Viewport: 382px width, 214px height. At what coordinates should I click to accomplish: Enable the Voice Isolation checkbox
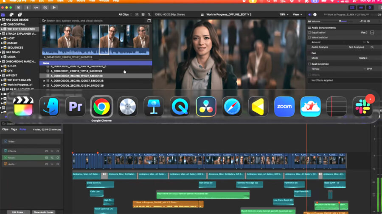coord(309,37)
